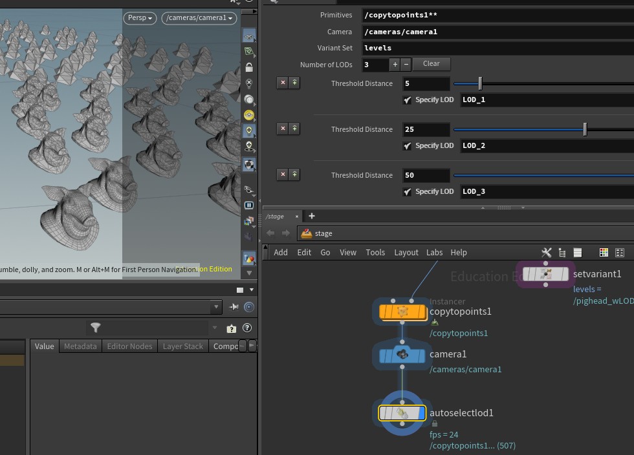Image resolution: width=634 pixels, height=455 pixels.
Task: Uncheck Specify LOD for LOD_1
Action: 407,100
